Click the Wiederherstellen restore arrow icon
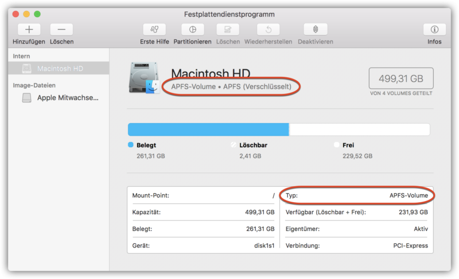 (x=268, y=30)
